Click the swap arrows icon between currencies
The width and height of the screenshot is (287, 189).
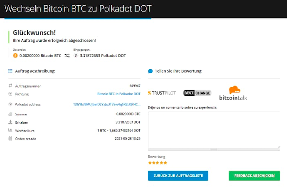(67, 56)
